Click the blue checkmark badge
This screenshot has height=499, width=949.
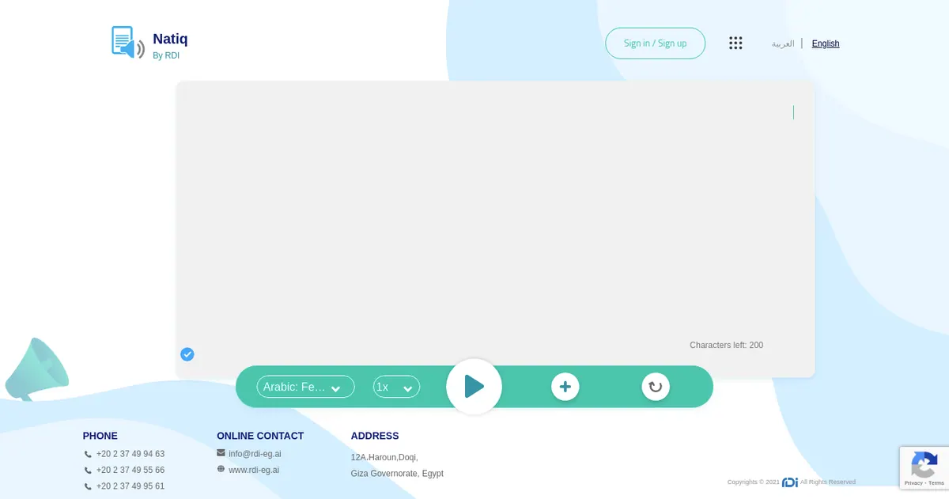point(187,354)
